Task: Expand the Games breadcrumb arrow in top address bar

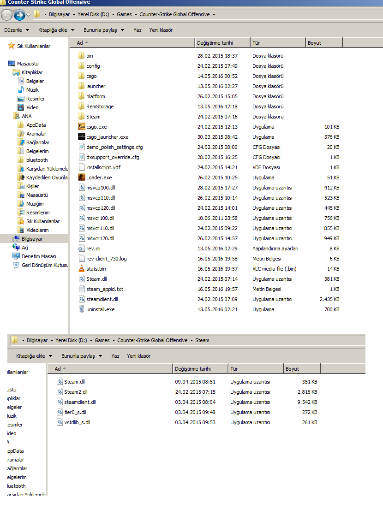Action: (136, 14)
